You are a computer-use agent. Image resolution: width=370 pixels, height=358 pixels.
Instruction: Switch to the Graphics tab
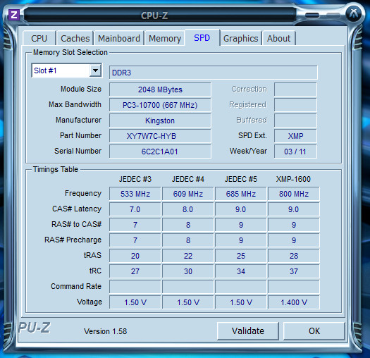pos(241,38)
